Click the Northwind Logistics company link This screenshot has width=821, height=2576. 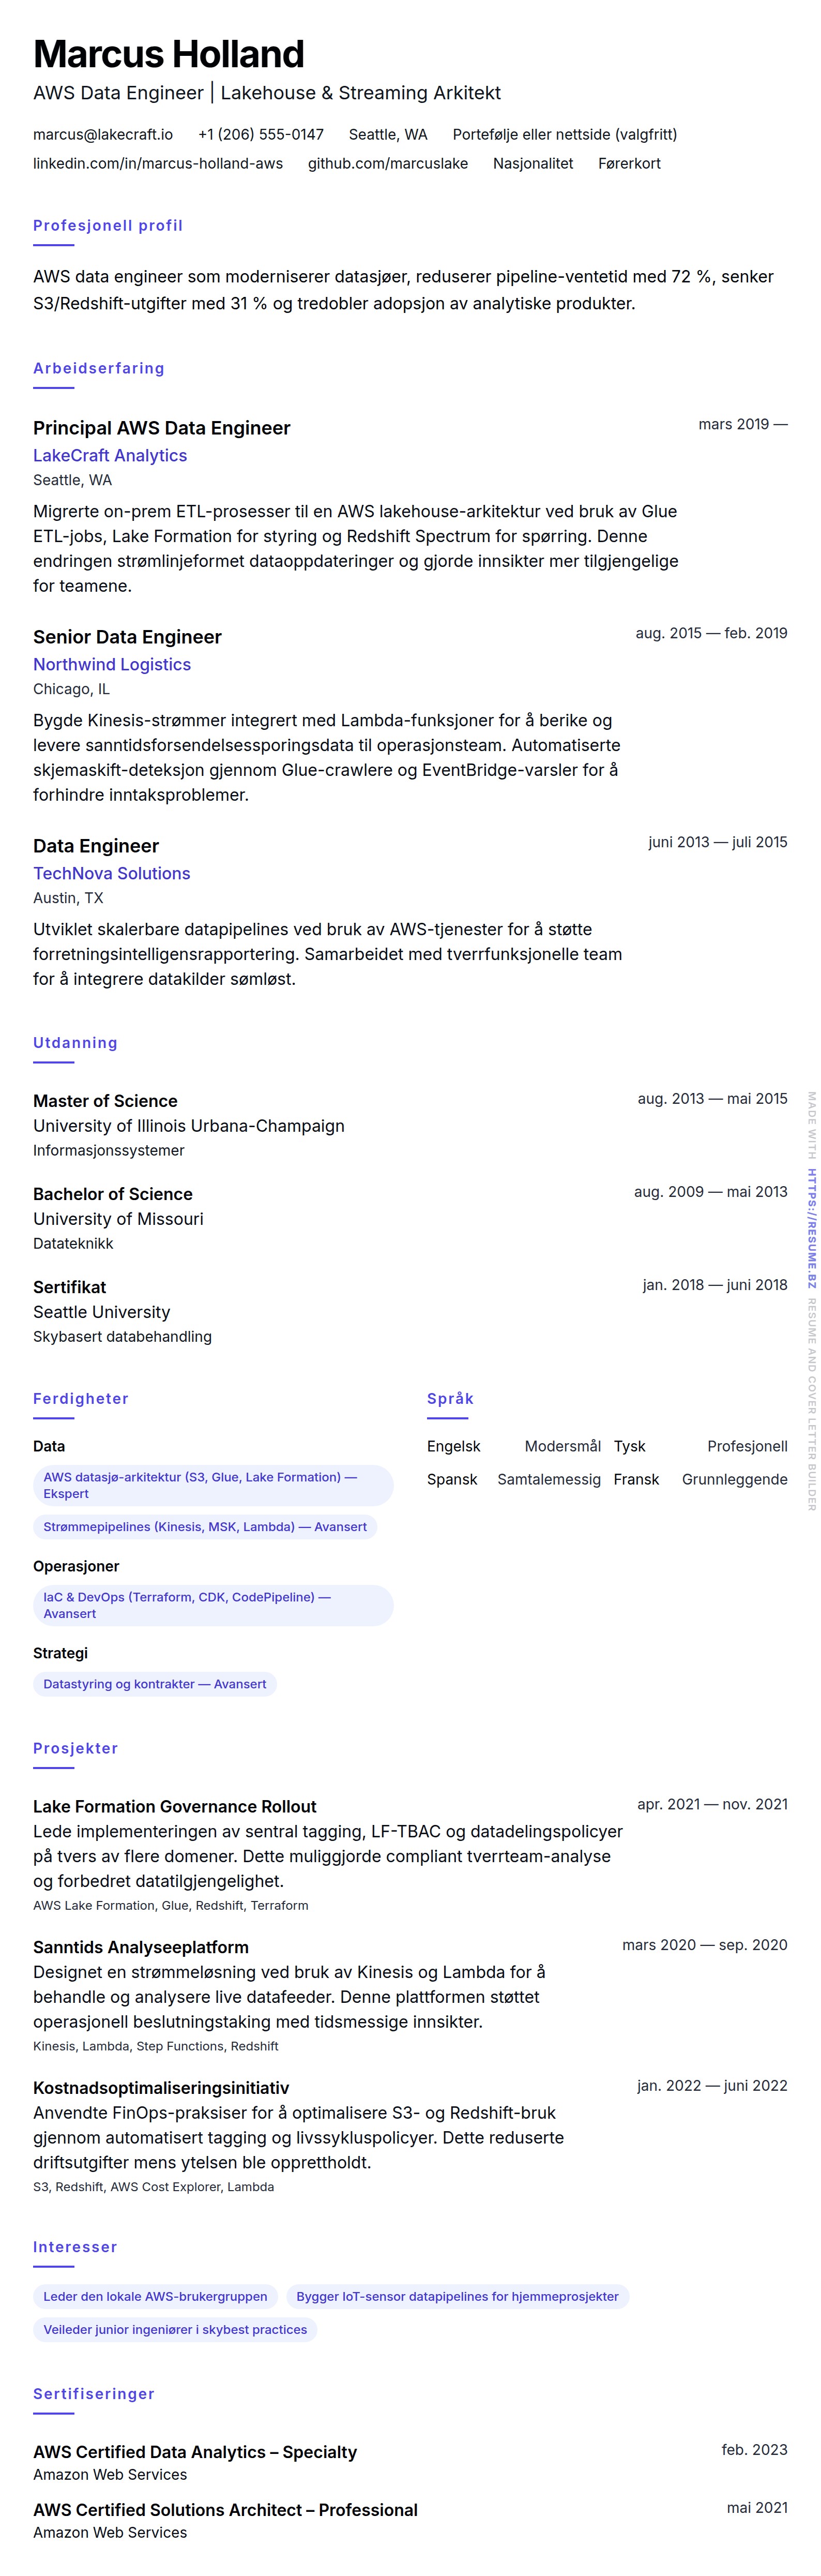click(x=112, y=664)
